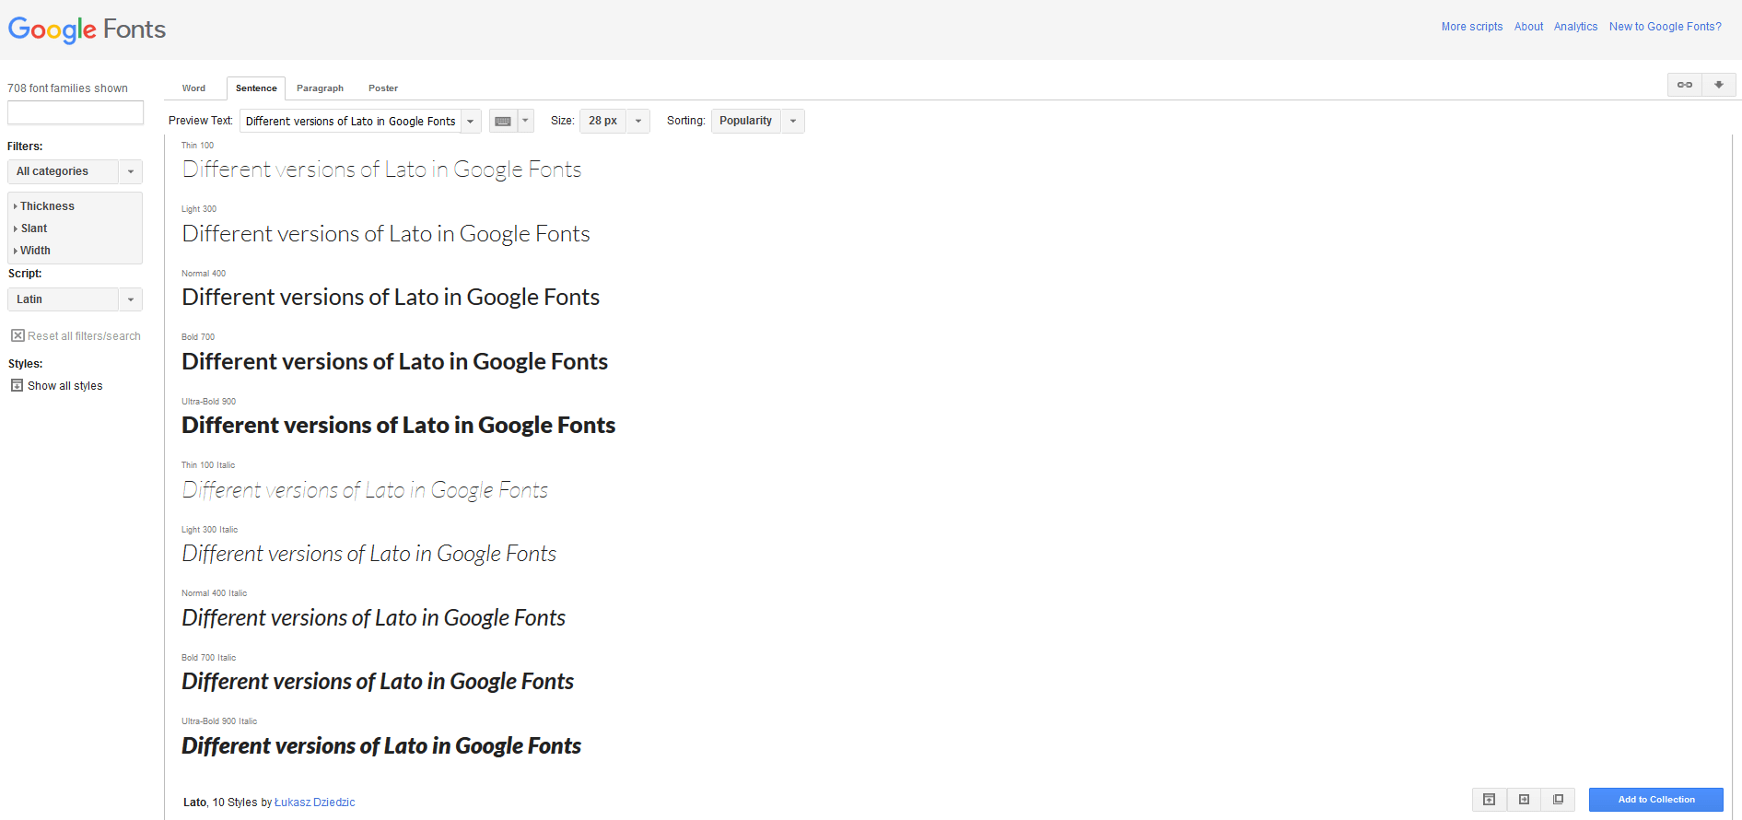Click Show all styles label
The height and width of the screenshot is (820, 1742).
point(65,386)
